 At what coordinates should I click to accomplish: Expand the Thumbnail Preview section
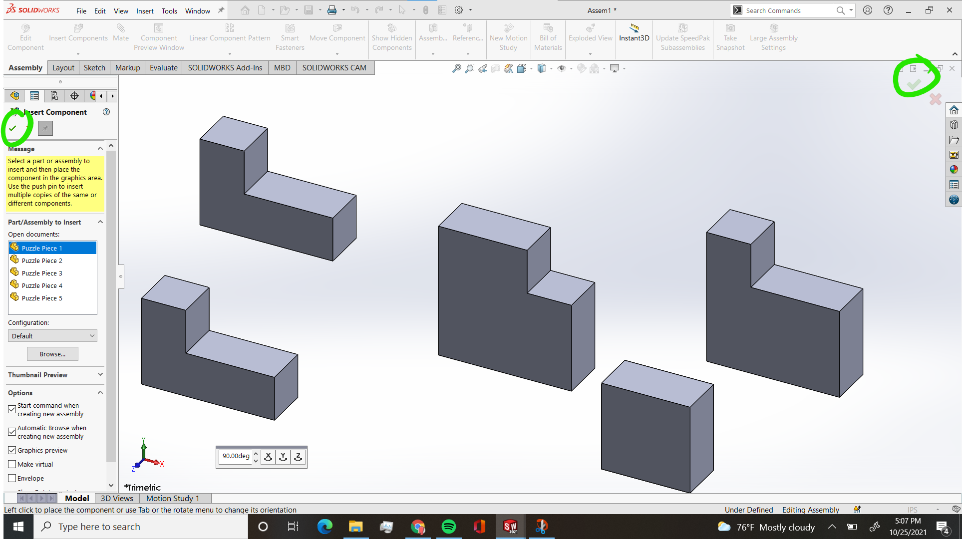pyautogui.click(x=99, y=375)
